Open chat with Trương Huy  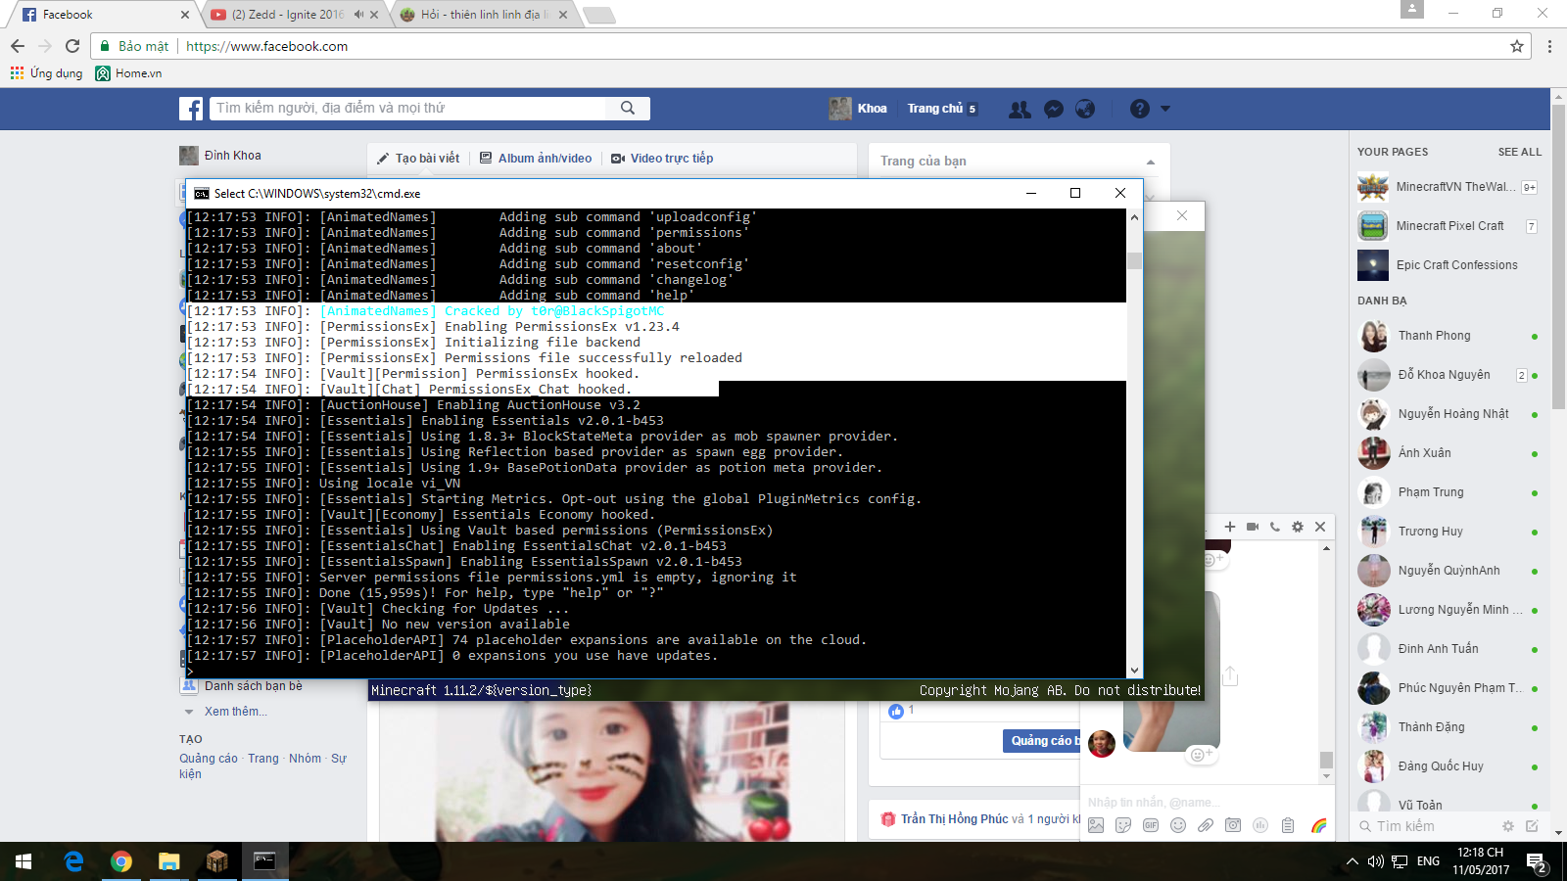coord(1448,532)
